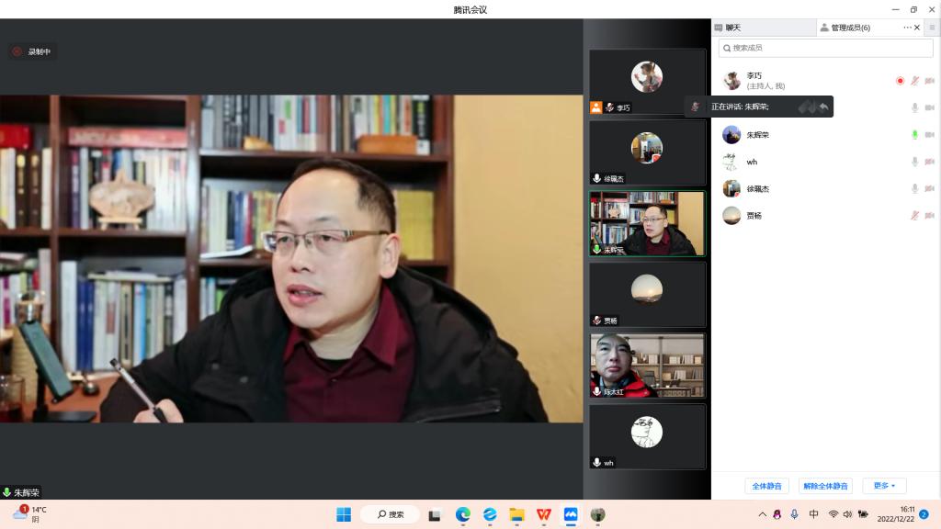Open the blue notification badge in the tray
Image resolution: width=941 pixels, height=529 pixels.
(924, 514)
